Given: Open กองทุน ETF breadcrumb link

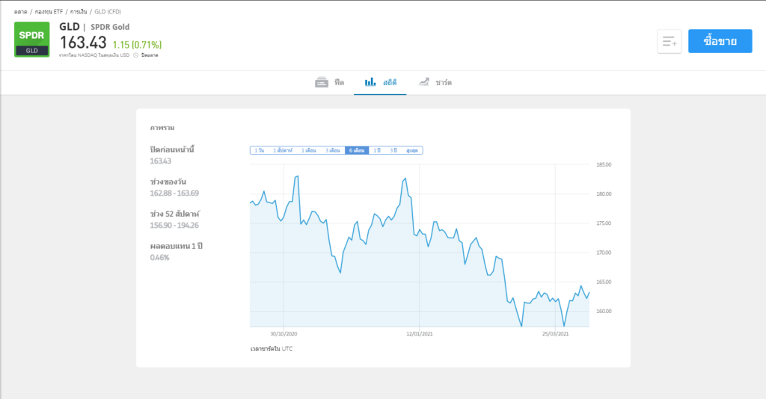Looking at the screenshot, I should click(x=49, y=12).
